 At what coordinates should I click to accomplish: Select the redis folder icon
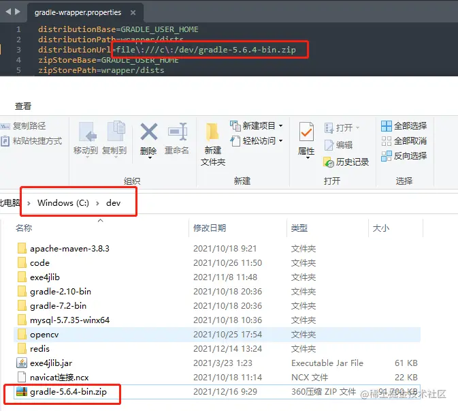coord(22,349)
